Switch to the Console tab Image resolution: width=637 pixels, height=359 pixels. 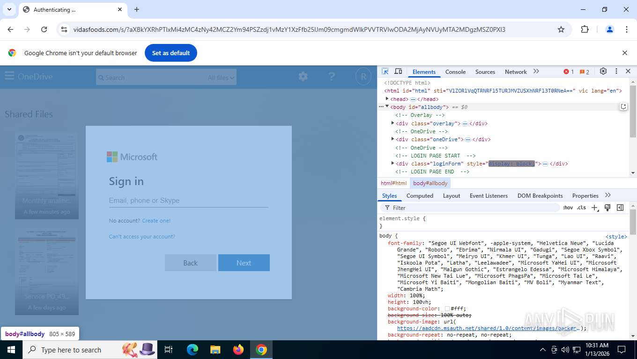[455, 72]
